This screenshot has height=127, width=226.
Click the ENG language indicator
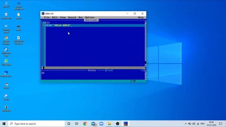(x=202, y=124)
